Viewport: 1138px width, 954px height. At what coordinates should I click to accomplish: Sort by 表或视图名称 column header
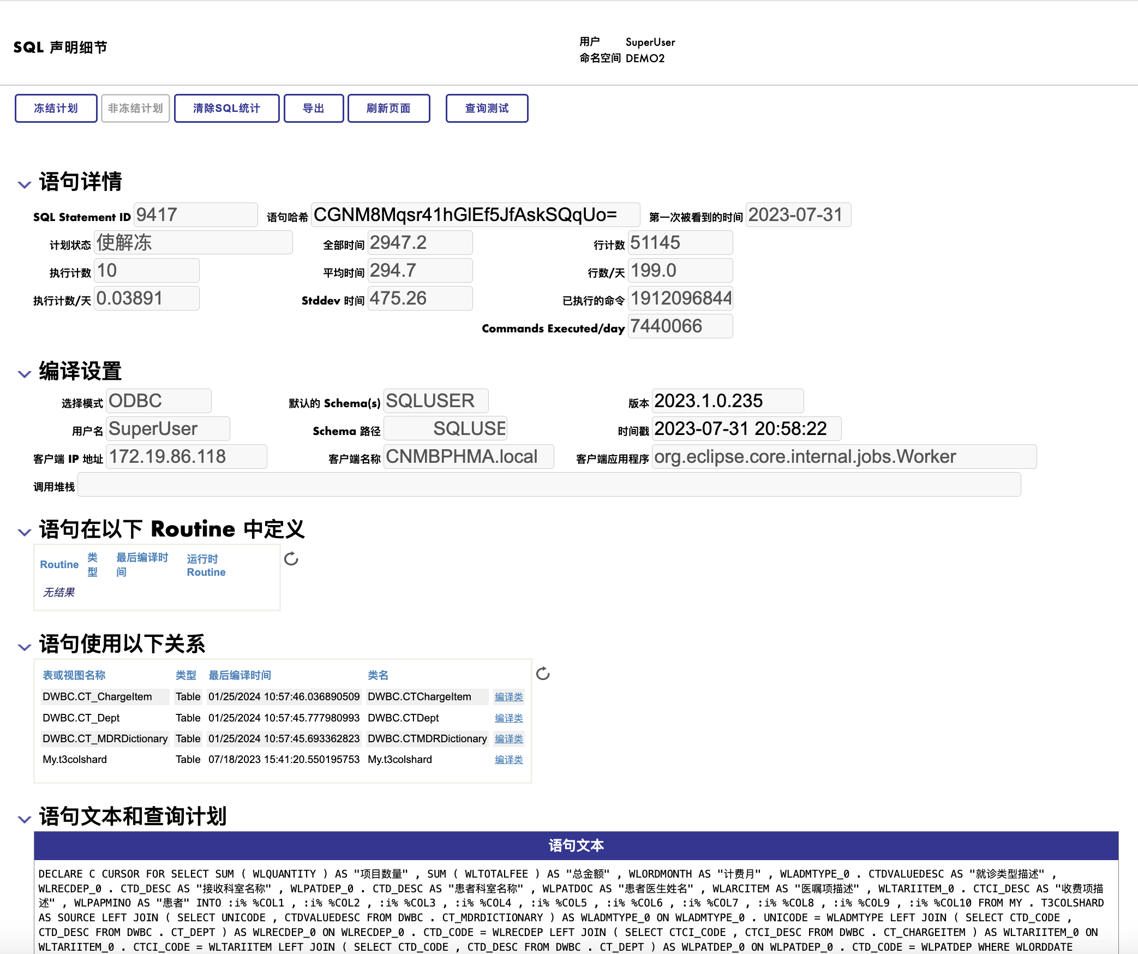[x=74, y=675]
